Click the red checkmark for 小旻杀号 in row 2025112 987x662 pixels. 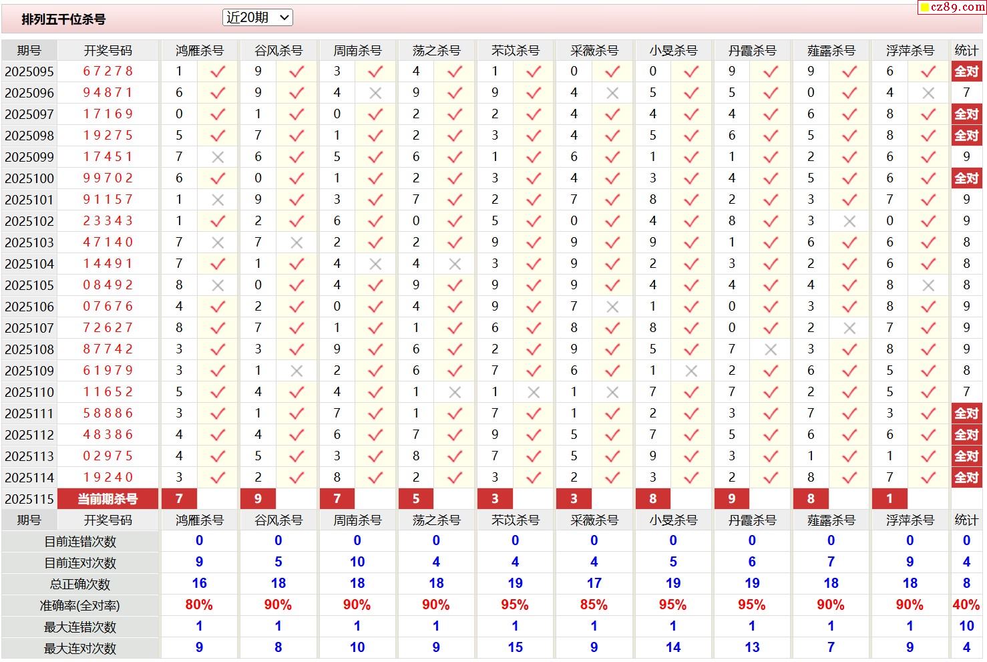pyautogui.click(x=691, y=435)
